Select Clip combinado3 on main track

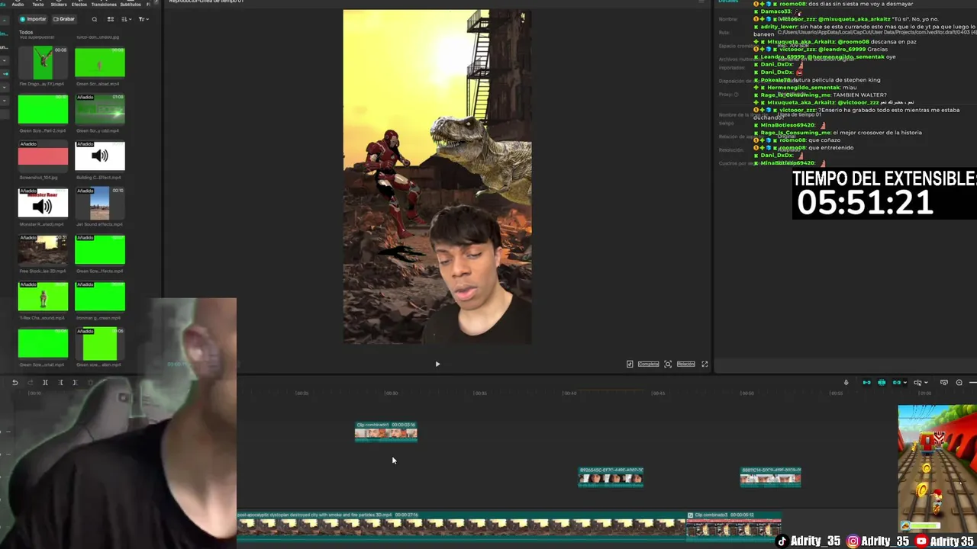point(734,525)
